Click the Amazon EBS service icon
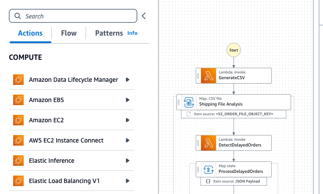The height and width of the screenshot is (194, 323). click(x=18, y=100)
